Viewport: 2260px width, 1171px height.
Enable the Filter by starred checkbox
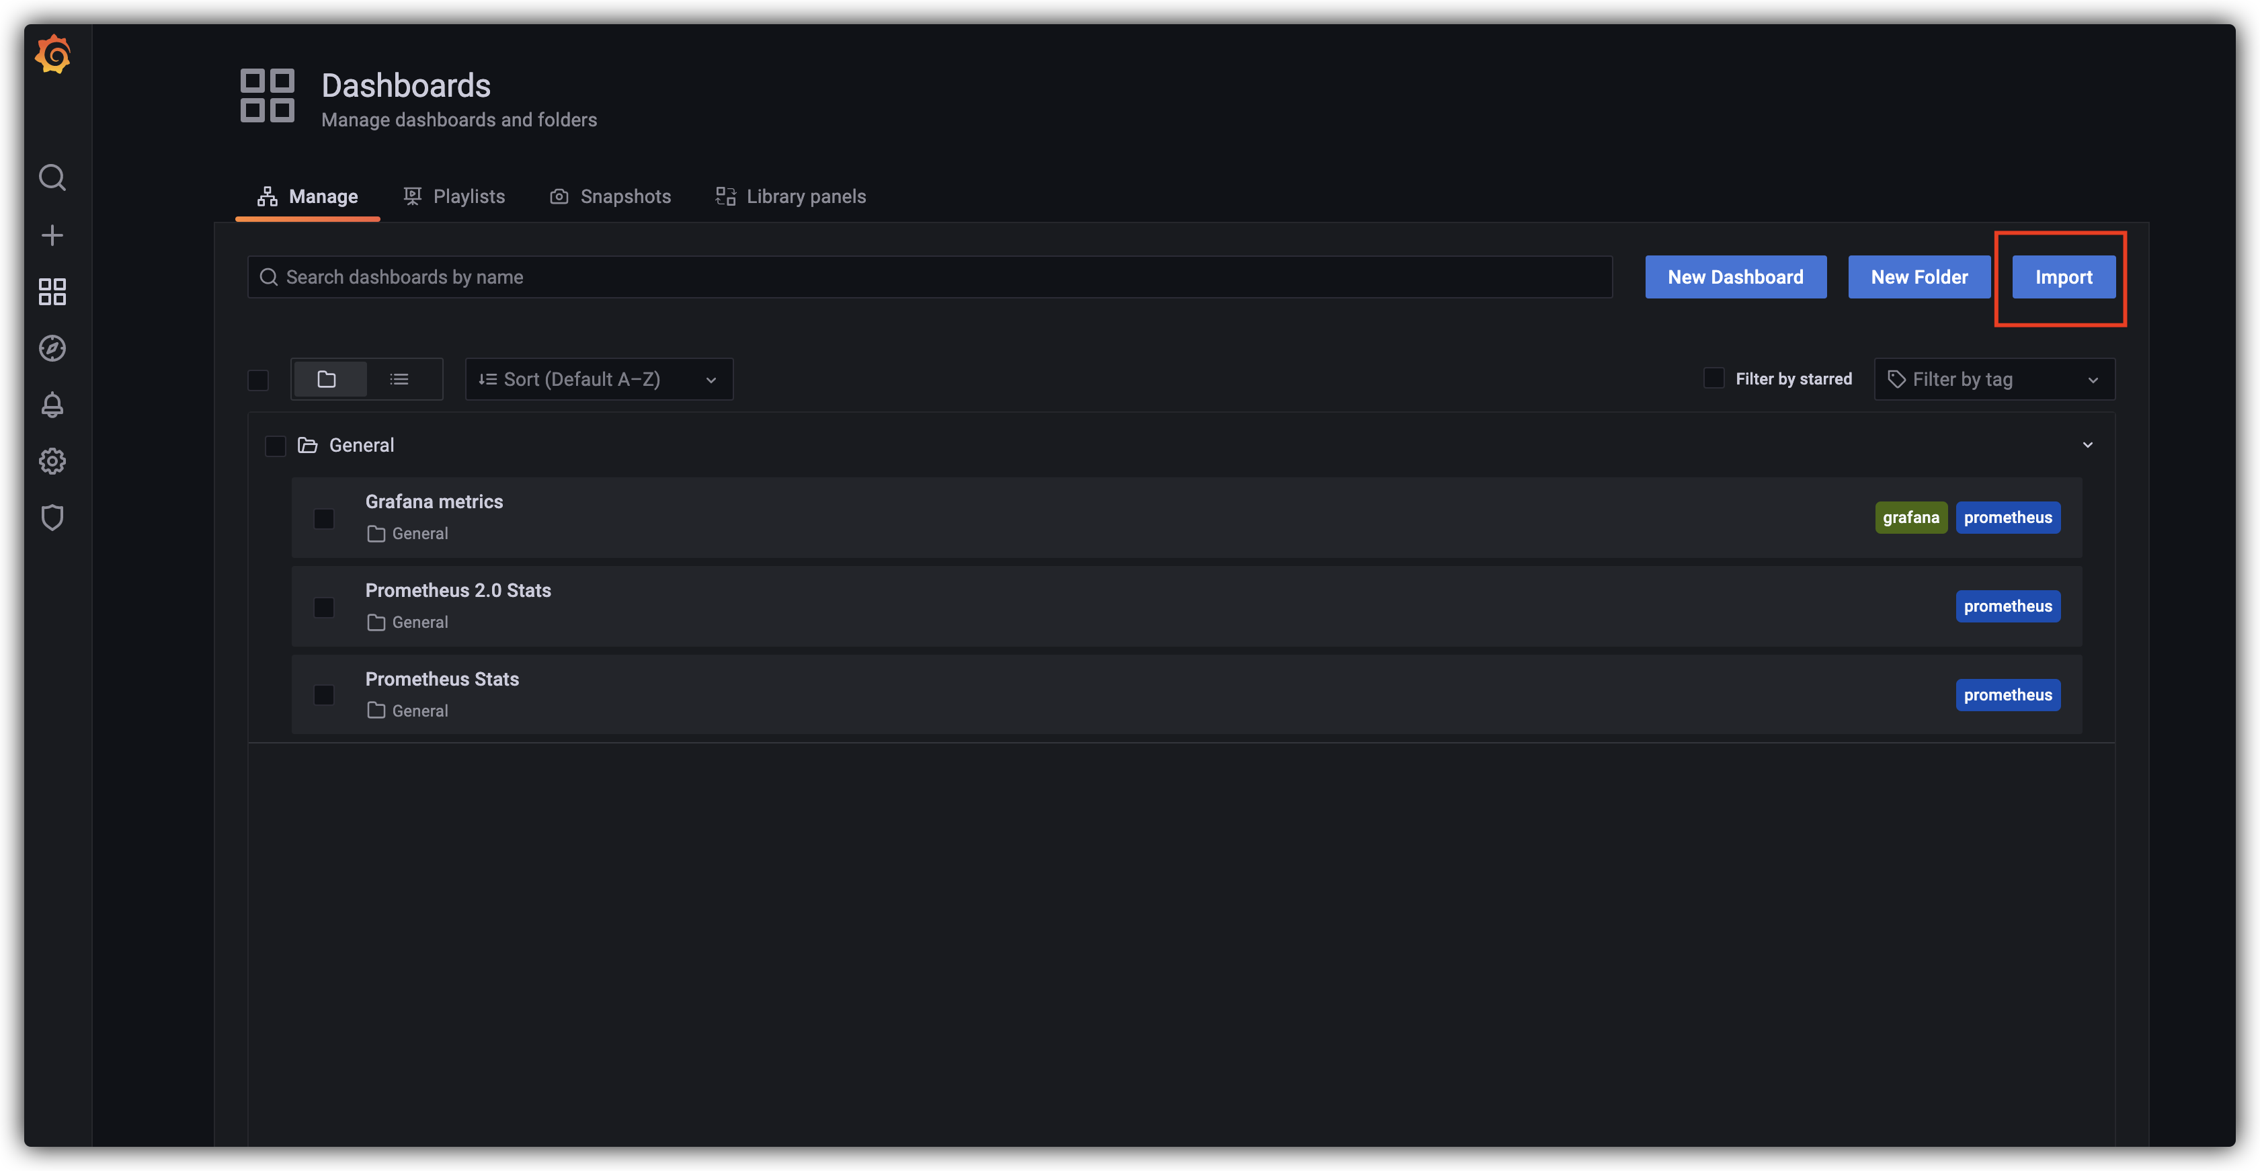(1713, 378)
